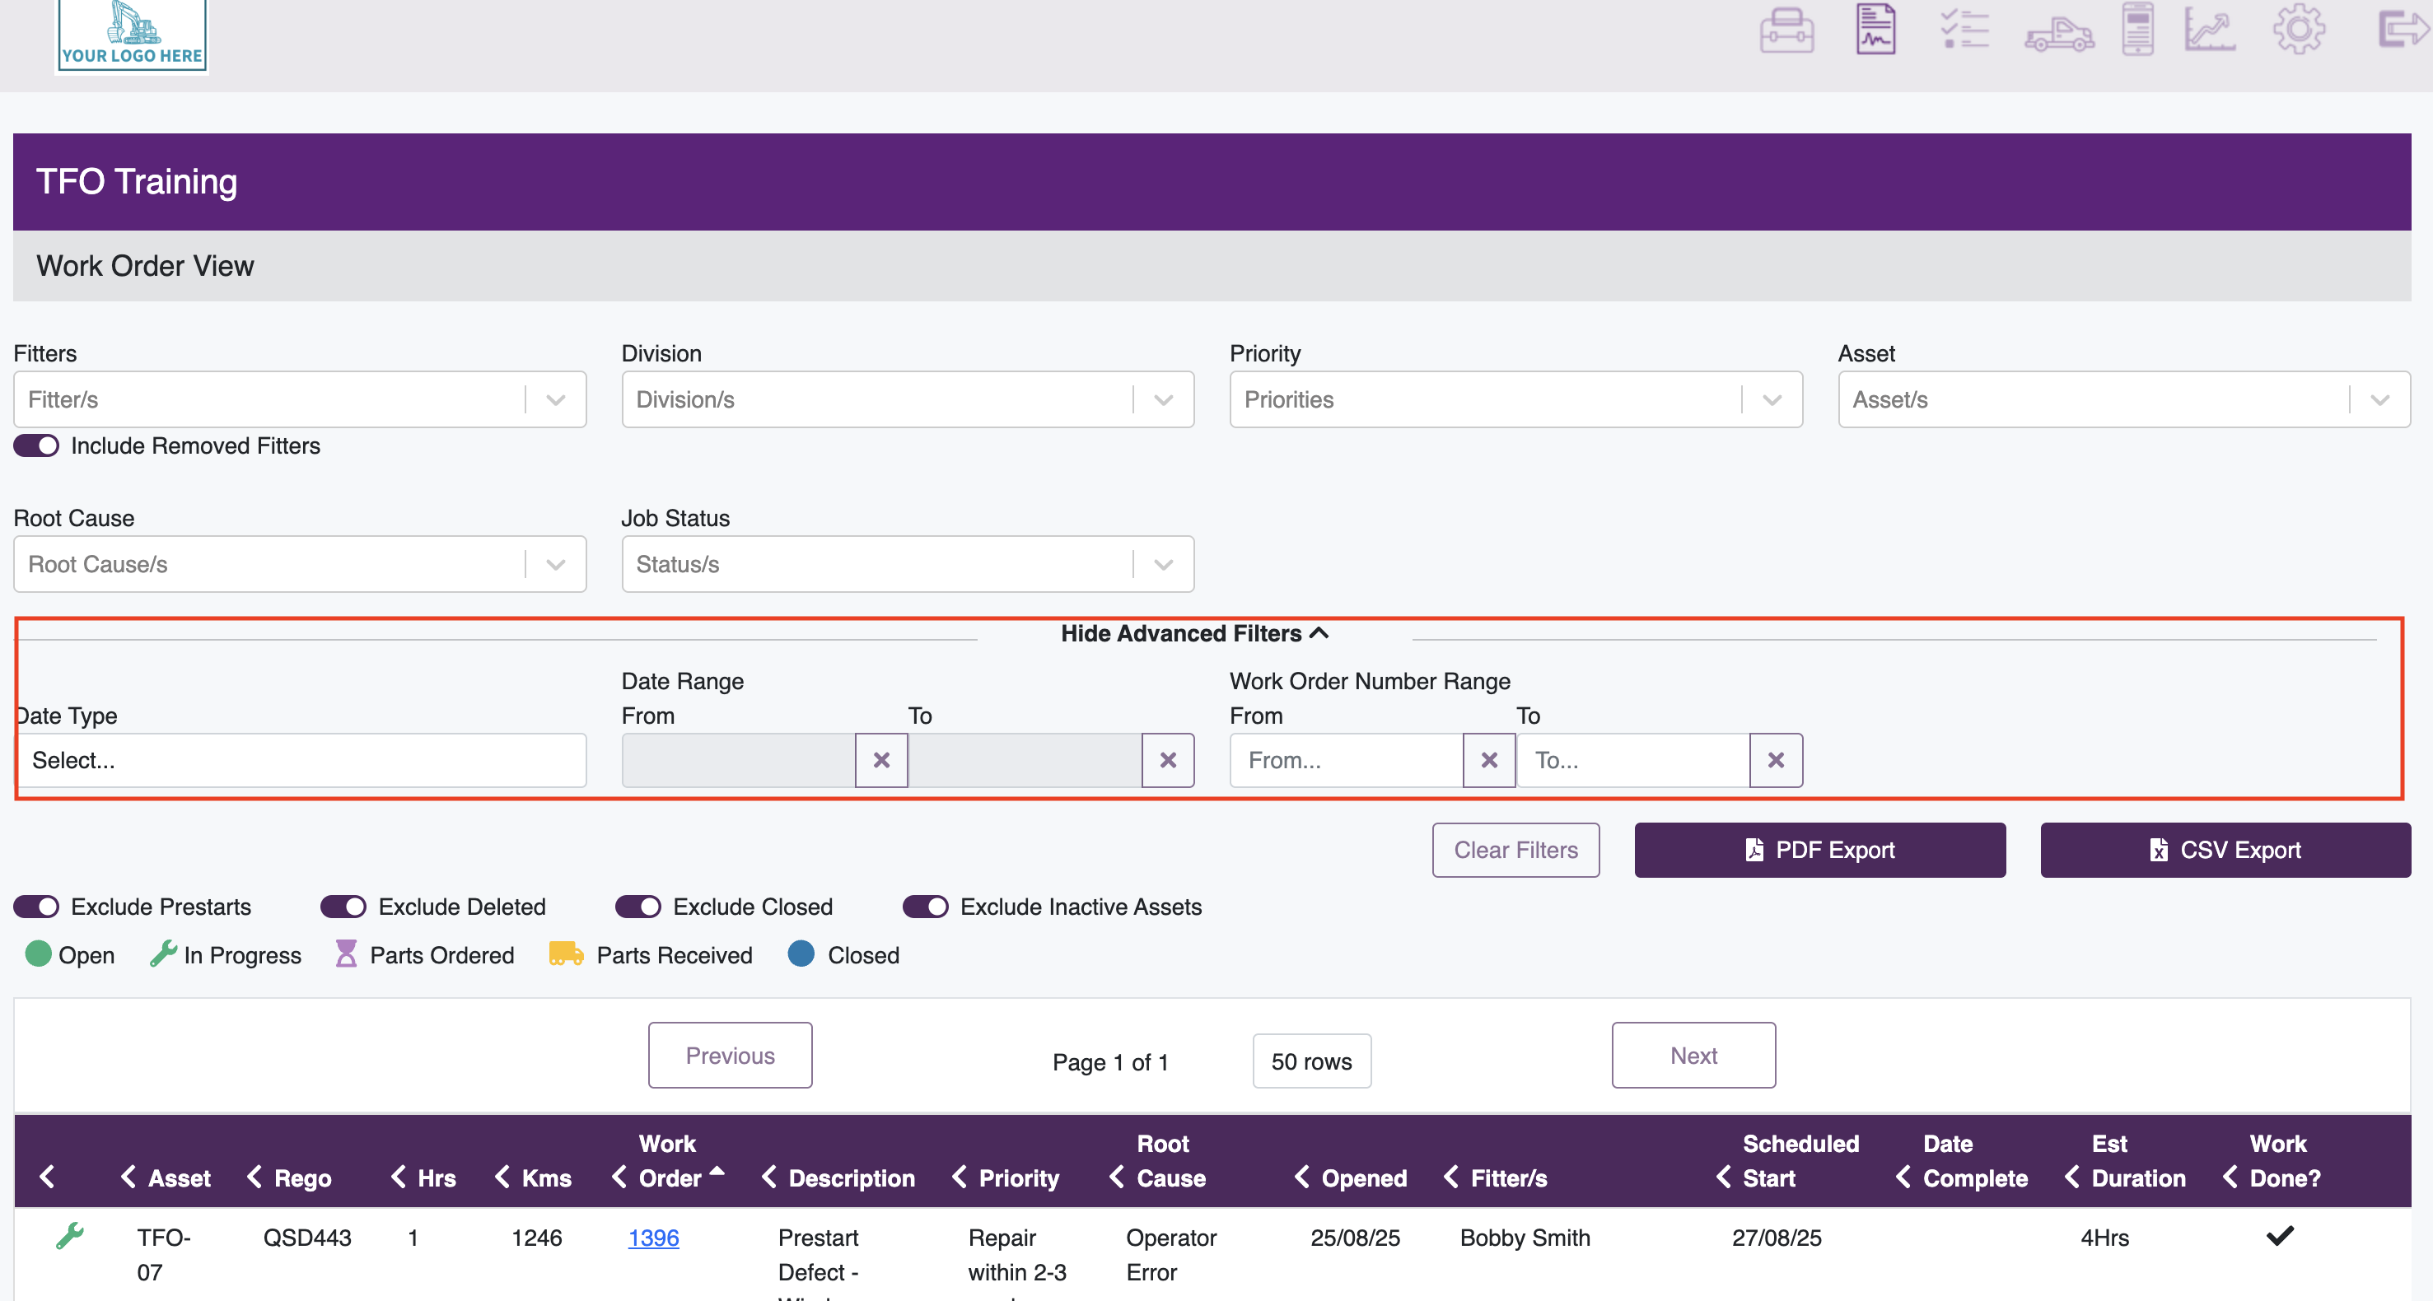Open the work order document icon

point(1875,30)
